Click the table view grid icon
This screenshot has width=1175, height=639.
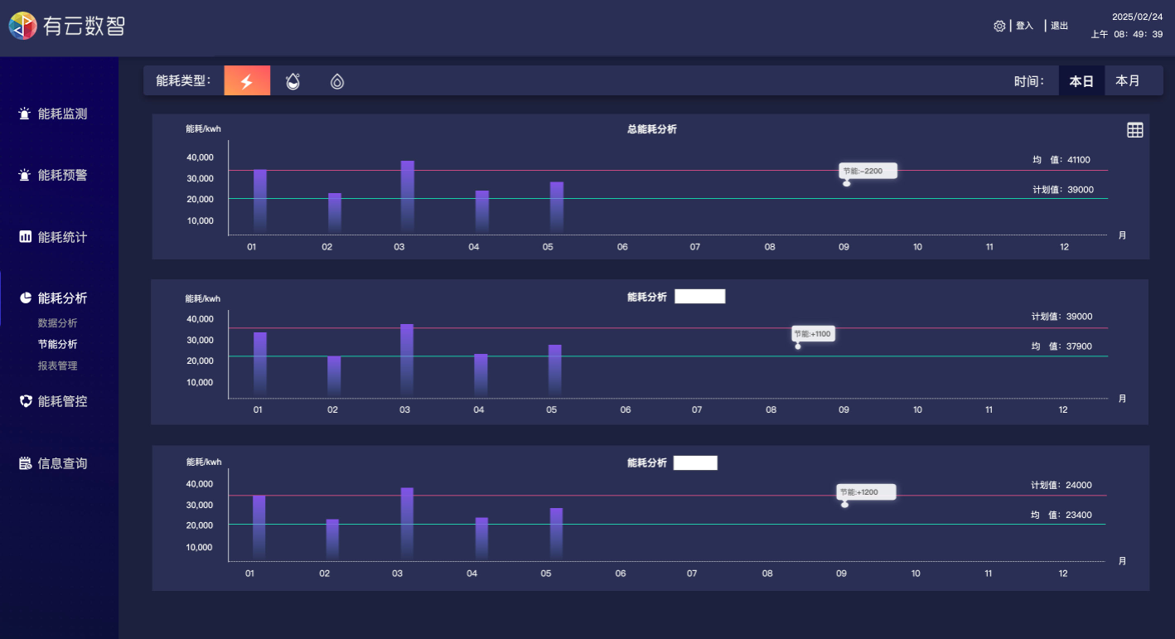click(1134, 130)
